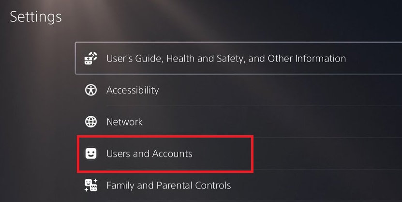Open User's Guide, Health and Safety, and Other Information
Image resolution: width=402 pixels, height=202 pixels.
click(x=226, y=59)
